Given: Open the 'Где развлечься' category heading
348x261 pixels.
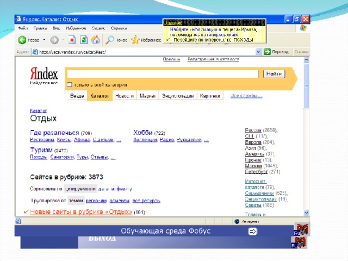Looking at the screenshot, I should pos(54,133).
